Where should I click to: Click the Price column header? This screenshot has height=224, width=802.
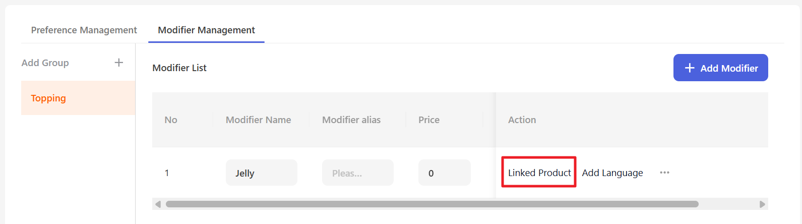tap(429, 120)
